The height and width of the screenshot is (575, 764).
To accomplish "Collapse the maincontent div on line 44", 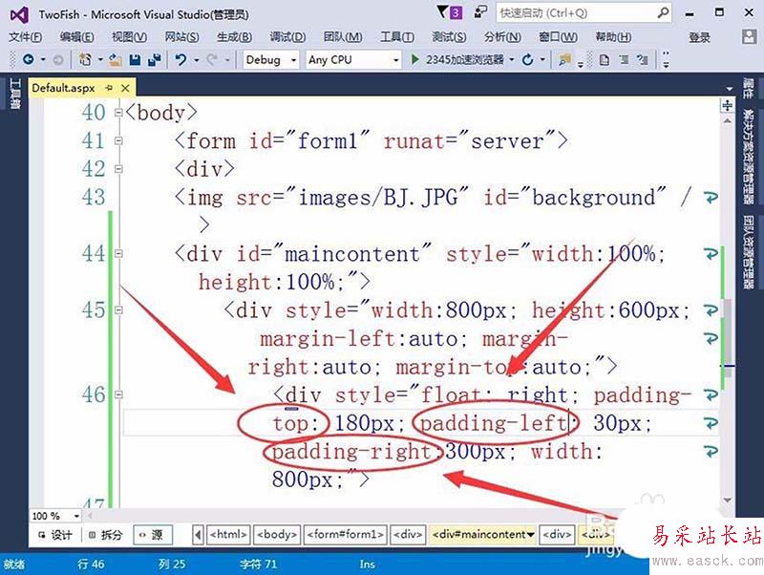I will tap(117, 253).
